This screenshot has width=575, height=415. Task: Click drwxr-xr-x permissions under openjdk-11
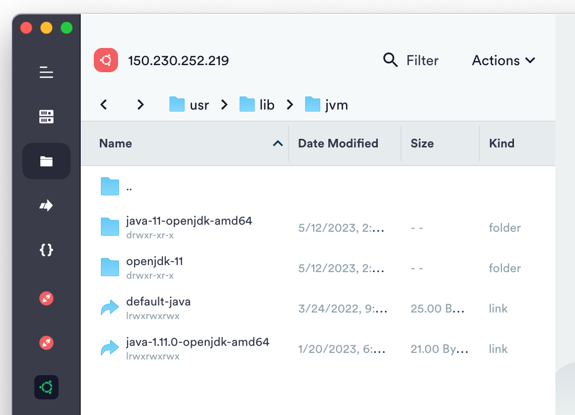(150, 276)
